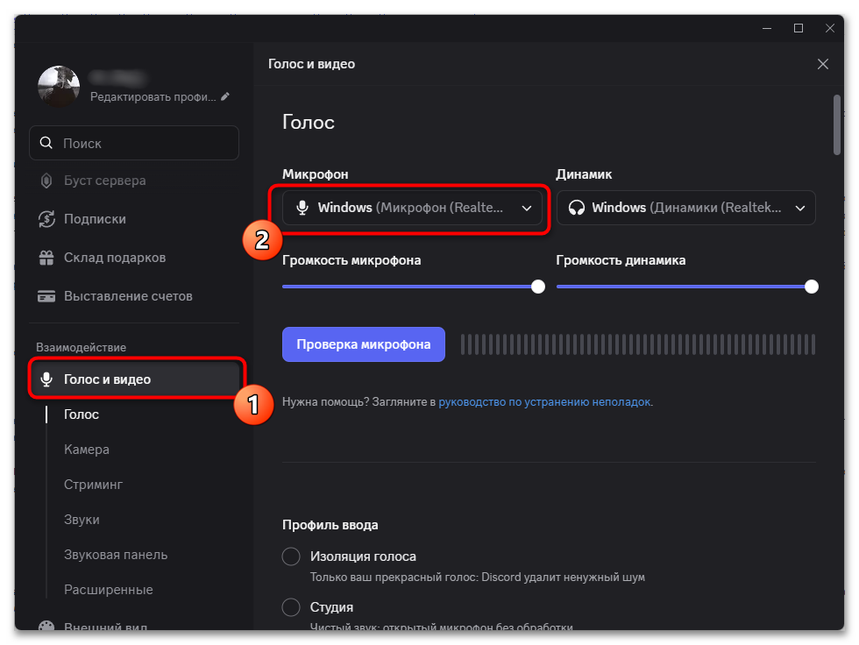Click the headphones icon in output dropdown

577,208
